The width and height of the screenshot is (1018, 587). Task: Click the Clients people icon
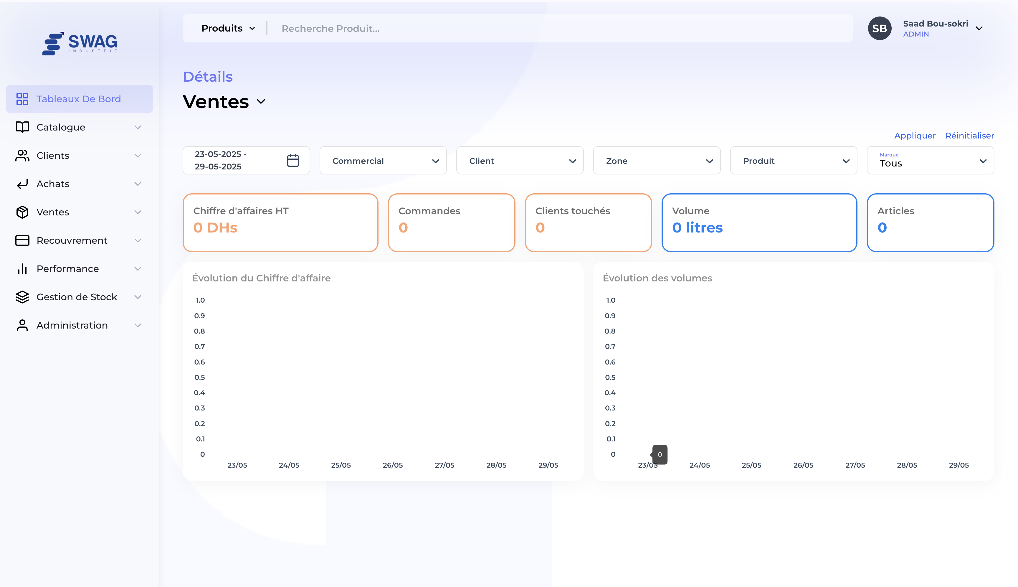pos(22,156)
